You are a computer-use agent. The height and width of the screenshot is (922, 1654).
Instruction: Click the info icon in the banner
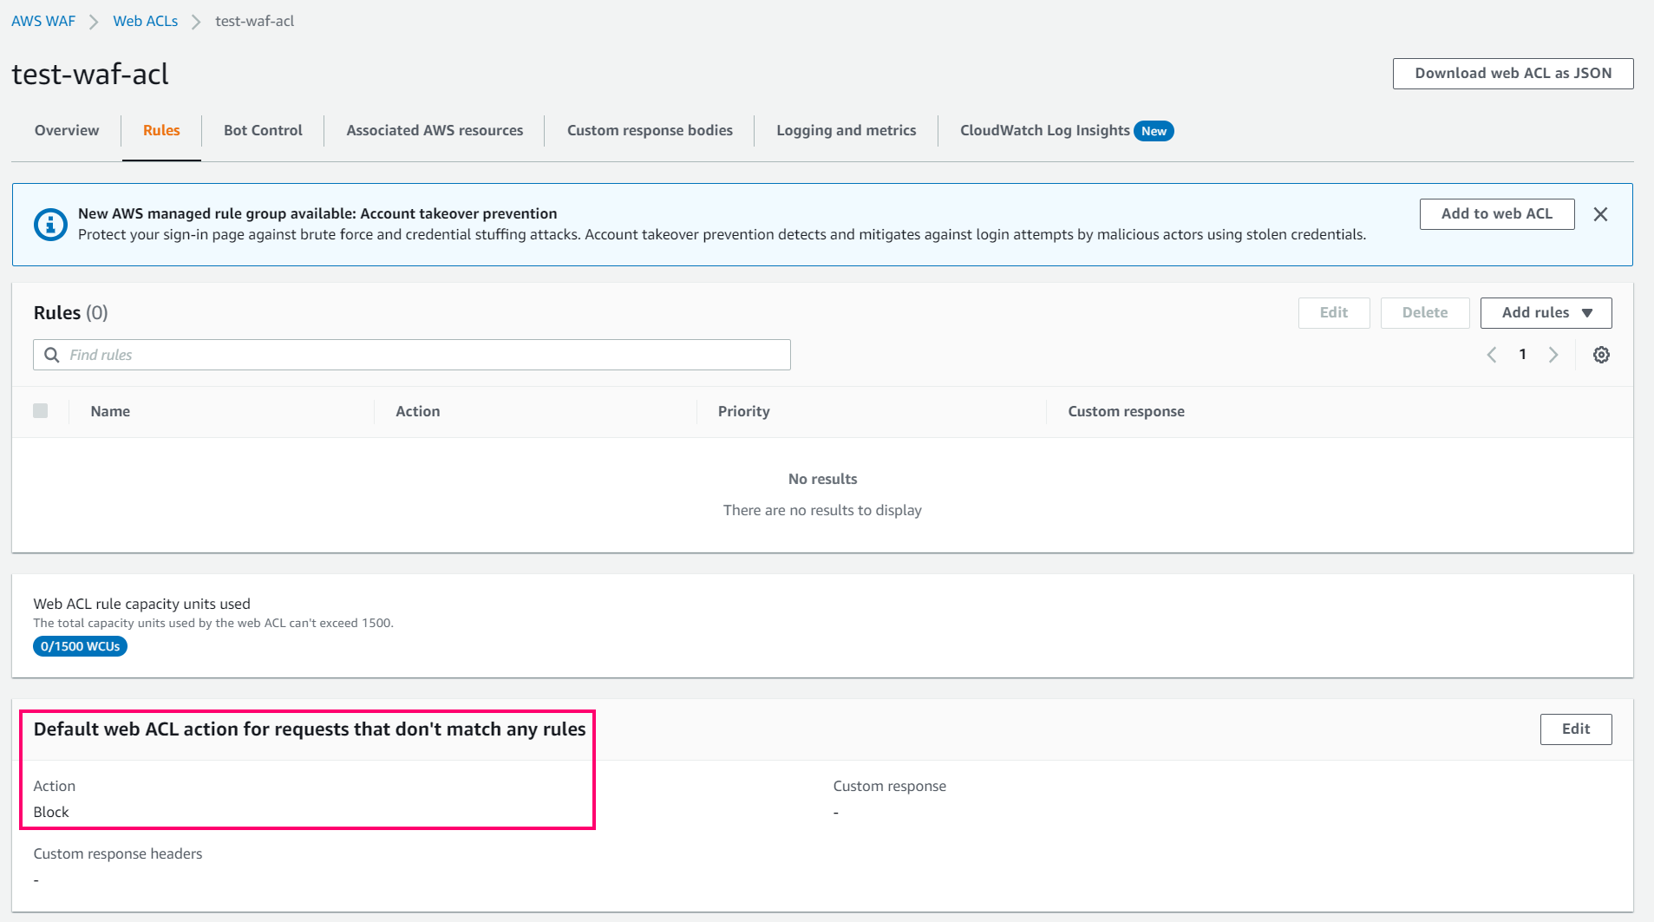pos(50,225)
